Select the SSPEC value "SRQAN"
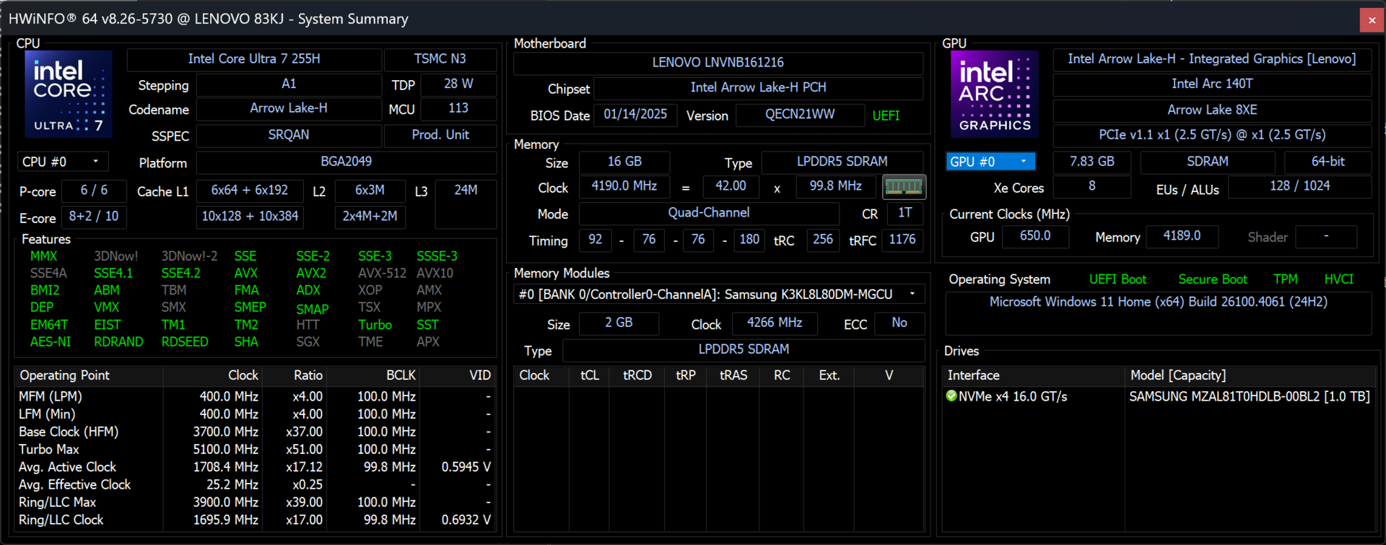The image size is (1386, 545). tap(289, 136)
